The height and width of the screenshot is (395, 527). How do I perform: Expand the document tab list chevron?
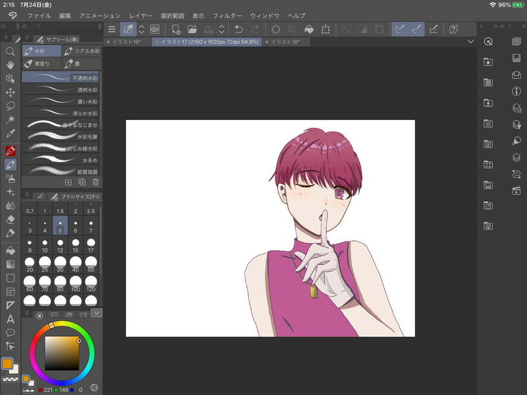click(x=471, y=42)
